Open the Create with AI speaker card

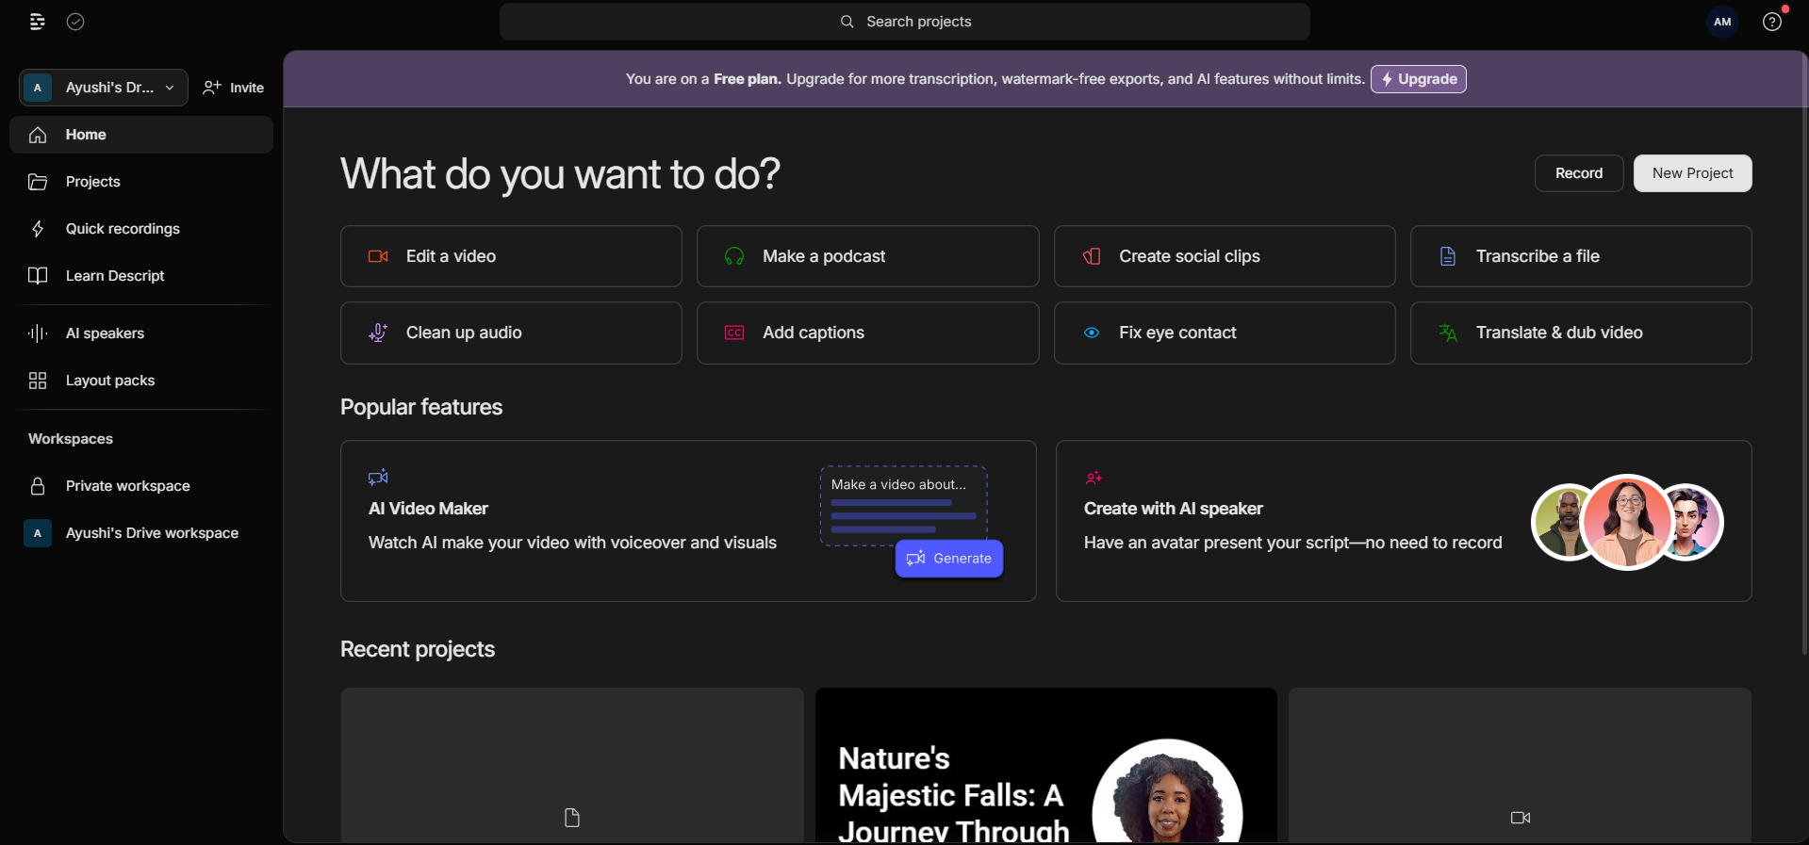(1404, 521)
